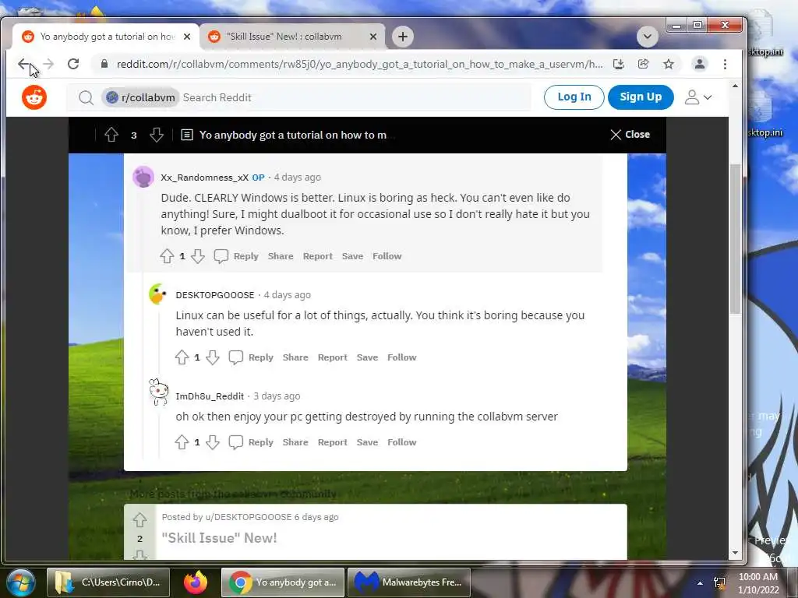Screen dimensions: 798x598
Task: Upvote Xx_Randomness_xX's comment
Action: [x=167, y=256]
